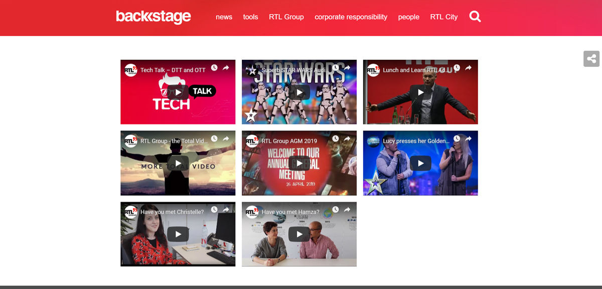Click Share arrow on Lucy Golden video
The image size is (602, 289).
pos(469,138)
